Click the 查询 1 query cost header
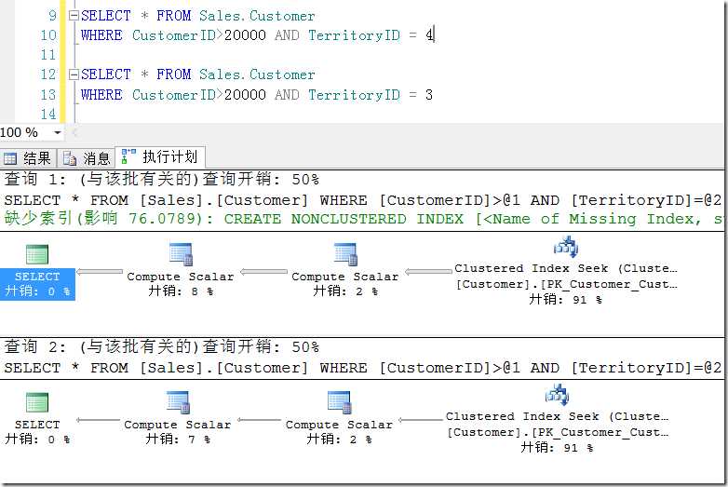The image size is (728, 487). (162, 179)
